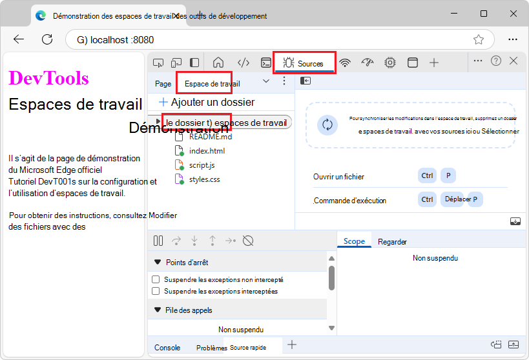Click scrollbar up arrow in debugger pane
Screen dimensions: 529x360
pyautogui.click(x=331, y=259)
